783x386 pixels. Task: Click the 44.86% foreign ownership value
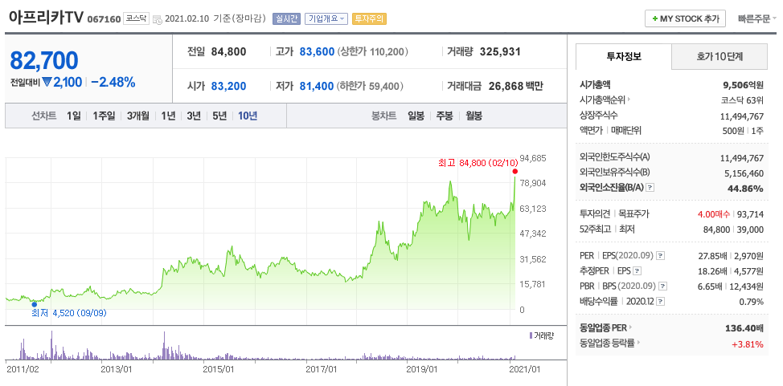pos(747,189)
